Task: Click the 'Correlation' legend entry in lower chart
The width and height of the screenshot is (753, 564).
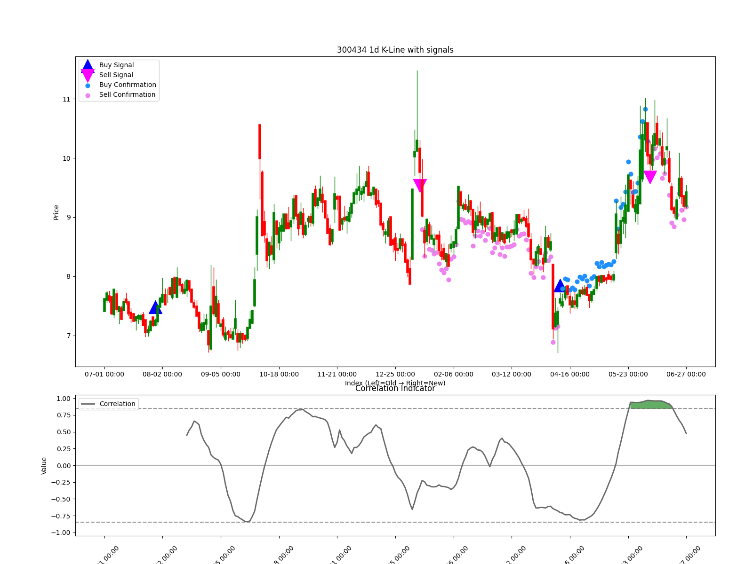Action: pos(109,404)
